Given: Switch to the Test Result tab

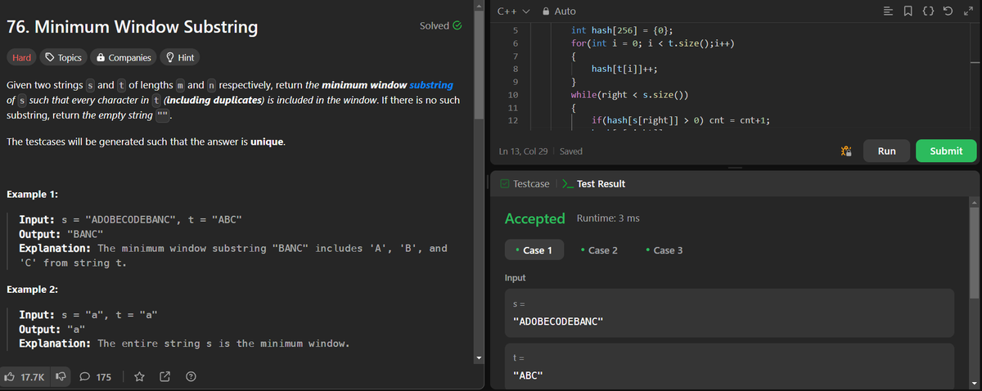Looking at the screenshot, I should 594,184.
